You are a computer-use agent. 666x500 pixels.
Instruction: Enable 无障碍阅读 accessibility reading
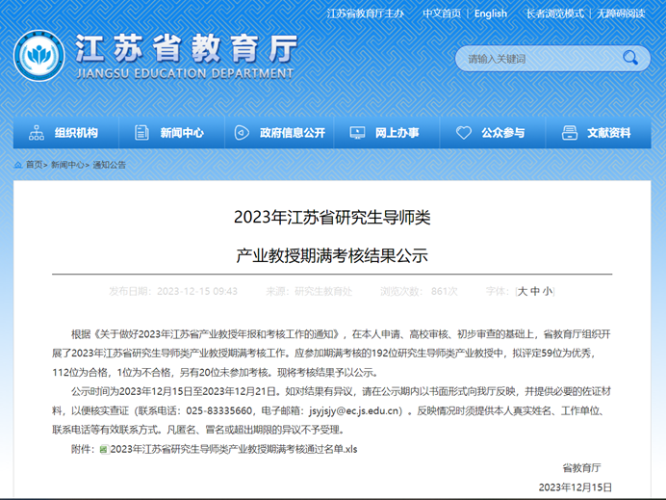coord(621,13)
